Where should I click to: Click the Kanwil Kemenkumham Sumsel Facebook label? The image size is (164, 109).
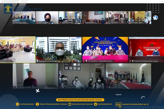click(53, 104)
